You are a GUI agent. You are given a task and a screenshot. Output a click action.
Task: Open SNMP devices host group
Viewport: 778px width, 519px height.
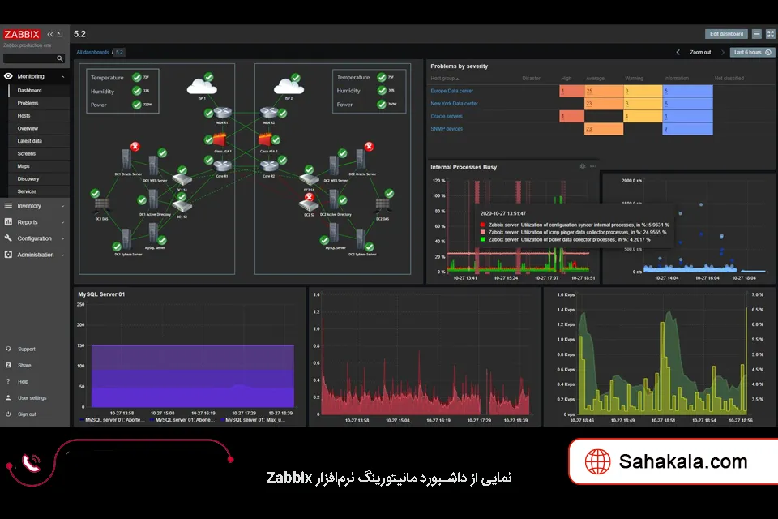(x=447, y=129)
